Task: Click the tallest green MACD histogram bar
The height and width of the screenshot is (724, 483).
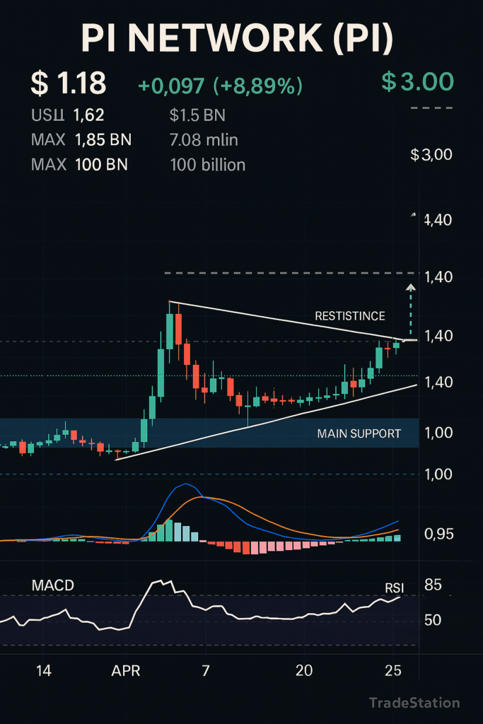Action: click(168, 530)
